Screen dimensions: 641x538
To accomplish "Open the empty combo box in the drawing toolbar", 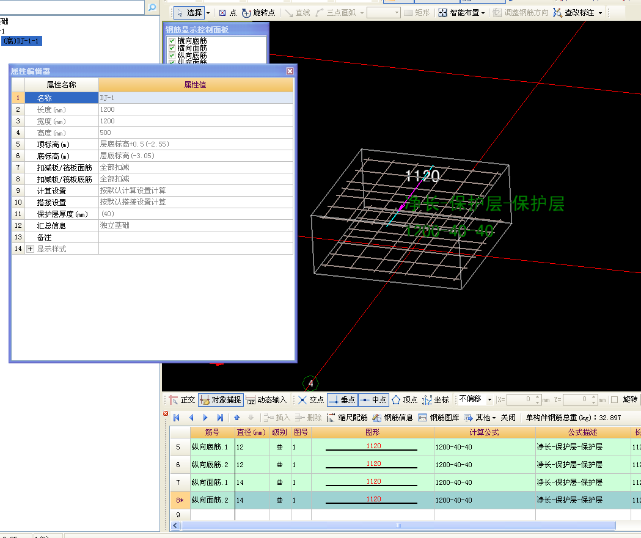I will click(383, 13).
